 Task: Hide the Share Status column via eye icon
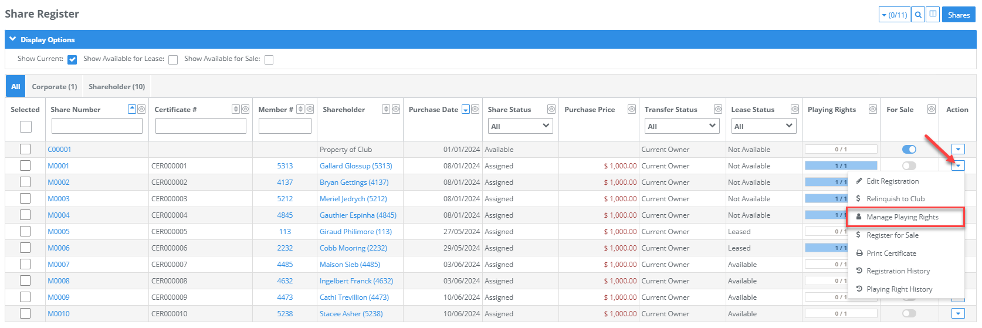551,109
